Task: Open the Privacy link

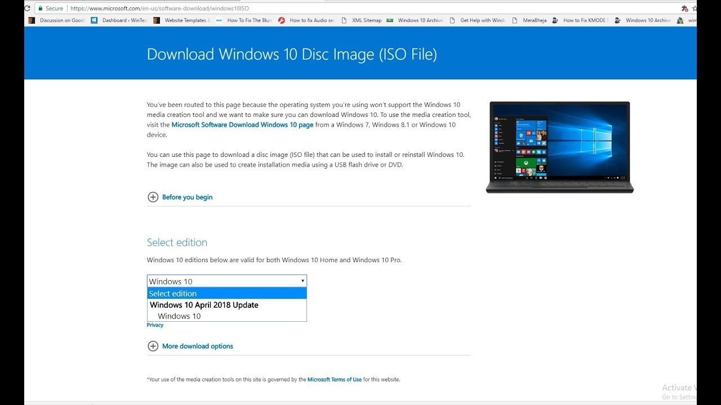Action: tap(155, 325)
